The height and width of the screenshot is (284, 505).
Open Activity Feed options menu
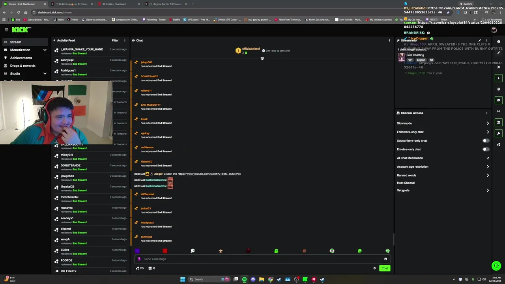point(125,40)
